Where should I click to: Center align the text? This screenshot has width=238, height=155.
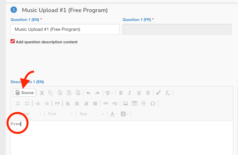[x=77, y=103]
